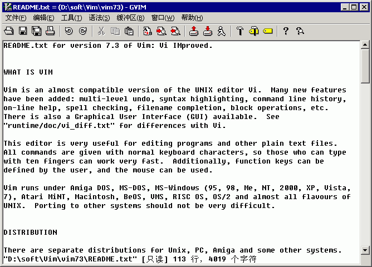The image size is (372, 267).
Task: Click the Load session icon
Action: click(194, 31)
